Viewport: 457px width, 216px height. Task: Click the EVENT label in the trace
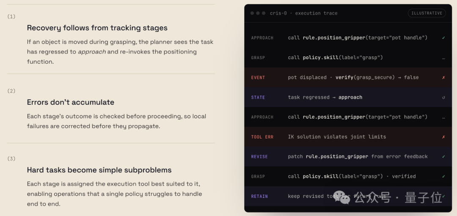[x=258, y=77]
